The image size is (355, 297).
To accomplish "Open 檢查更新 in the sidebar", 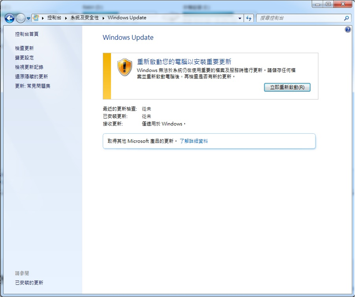I will coord(25,48).
